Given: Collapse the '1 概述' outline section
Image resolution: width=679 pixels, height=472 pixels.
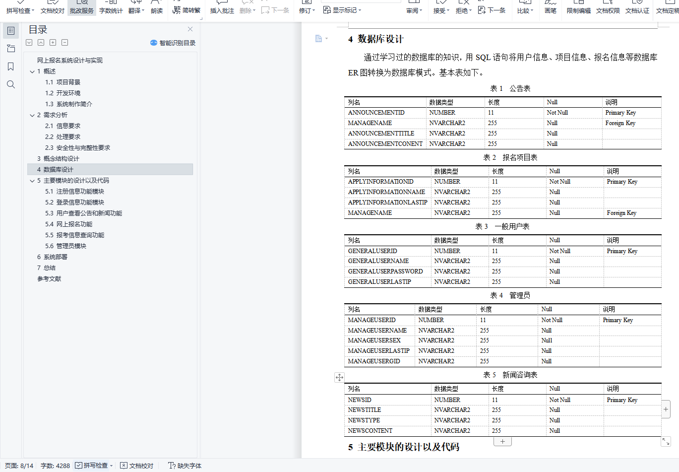Looking at the screenshot, I should pos(32,71).
